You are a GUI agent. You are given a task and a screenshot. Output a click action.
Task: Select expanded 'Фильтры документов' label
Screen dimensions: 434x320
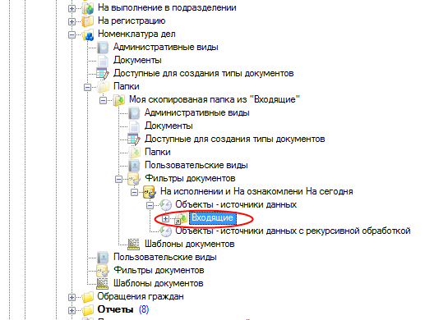point(190,179)
